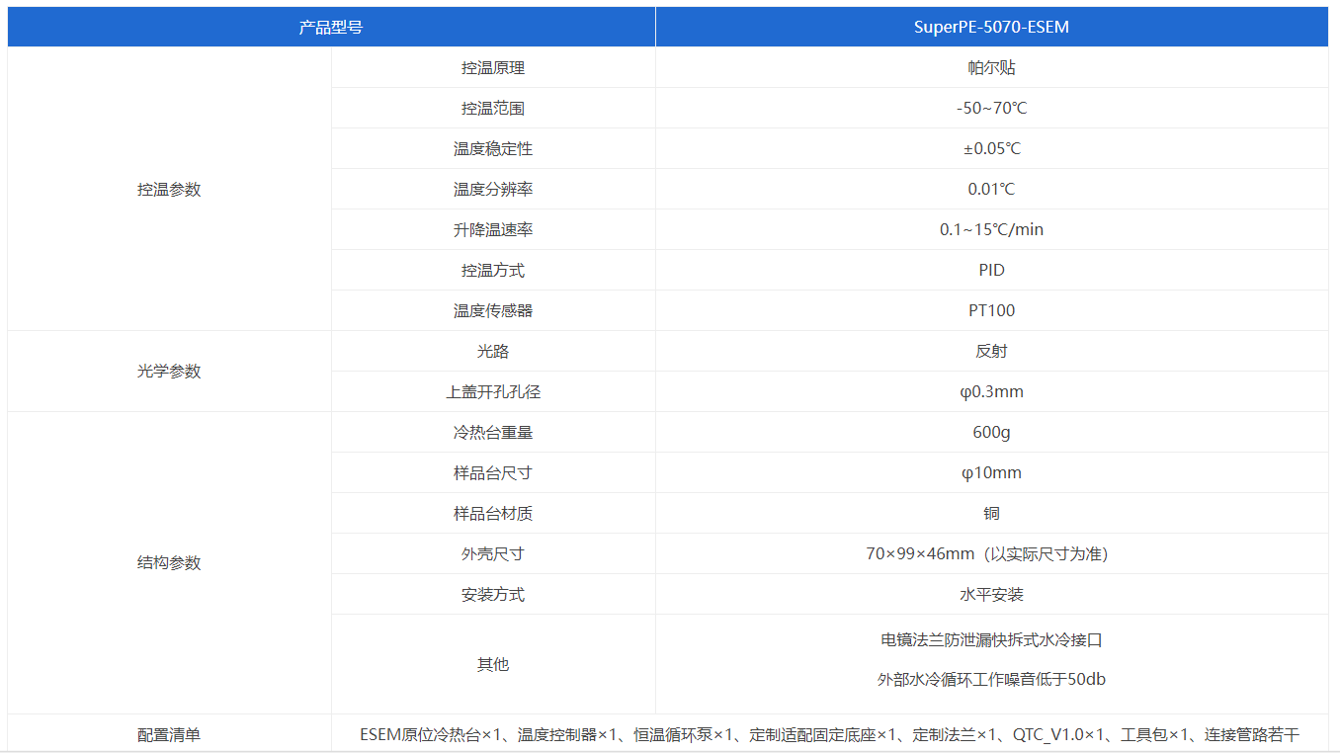
Task: Select the 0.1~15℃/min rate value
Action: (991, 230)
